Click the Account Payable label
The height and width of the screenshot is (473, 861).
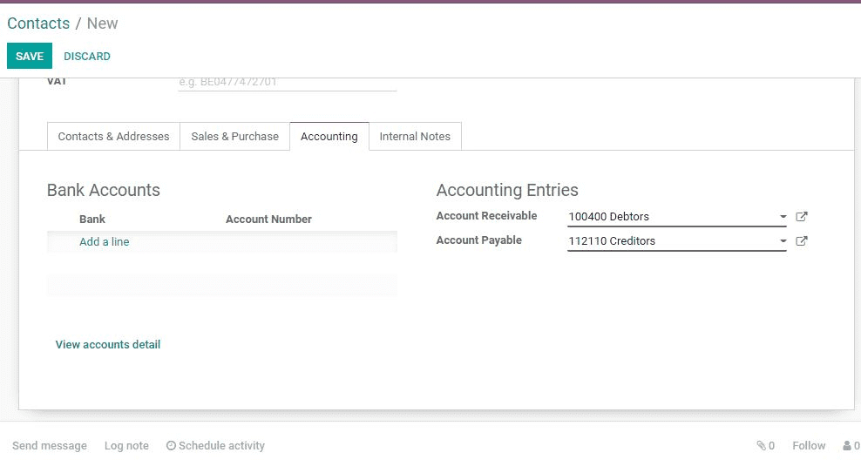(x=478, y=240)
